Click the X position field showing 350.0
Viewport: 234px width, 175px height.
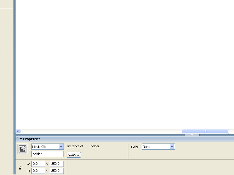[57, 164]
